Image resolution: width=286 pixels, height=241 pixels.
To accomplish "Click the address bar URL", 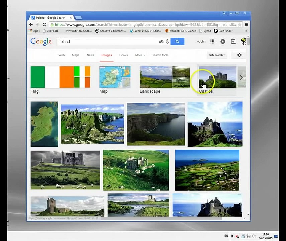I will click(x=146, y=25).
